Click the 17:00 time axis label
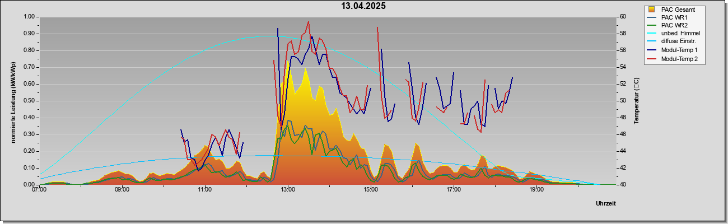 454,190
